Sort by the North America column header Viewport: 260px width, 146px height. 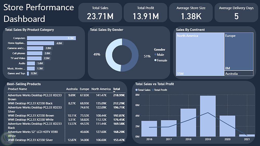click(101, 89)
